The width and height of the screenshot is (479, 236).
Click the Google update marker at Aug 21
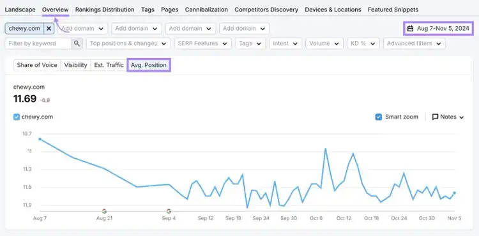click(104, 211)
